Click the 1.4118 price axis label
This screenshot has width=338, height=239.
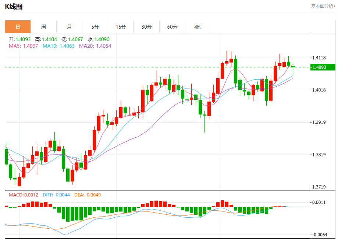click(x=319, y=58)
